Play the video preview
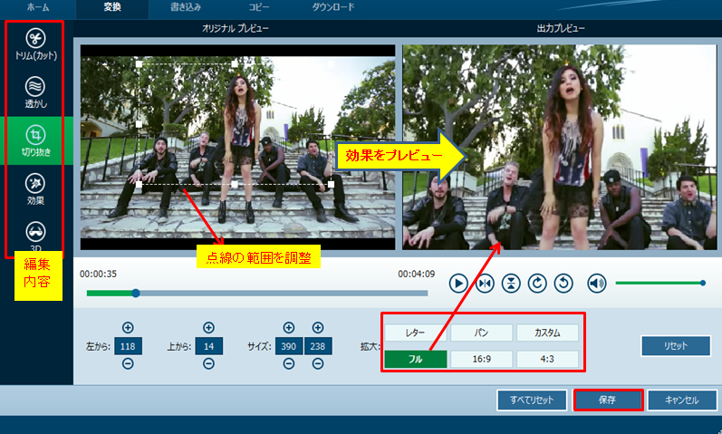Image resolution: width=722 pixels, height=434 pixels. (458, 284)
